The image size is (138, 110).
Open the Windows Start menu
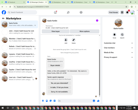pyautogui.click(x=2, y=108)
